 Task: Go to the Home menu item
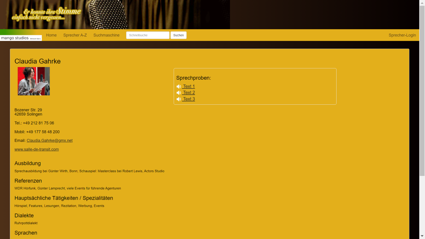pos(51,35)
